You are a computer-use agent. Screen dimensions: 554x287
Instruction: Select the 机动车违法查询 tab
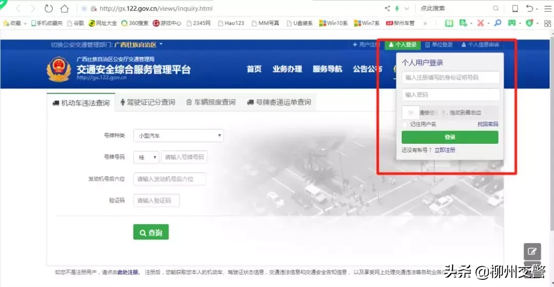[x=81, y=103]
